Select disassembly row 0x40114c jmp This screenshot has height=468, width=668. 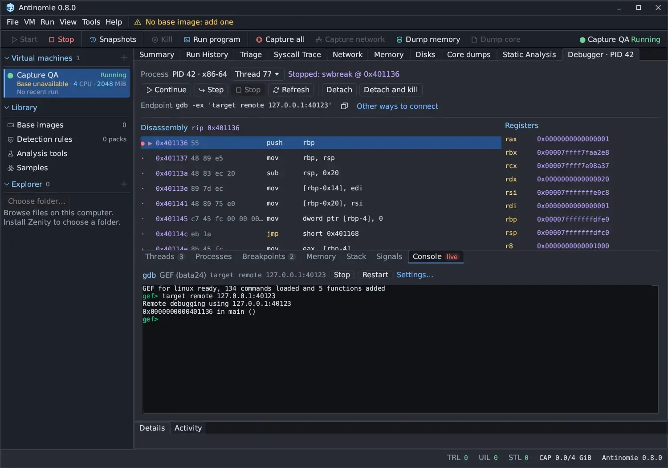(x=321, y=234)
